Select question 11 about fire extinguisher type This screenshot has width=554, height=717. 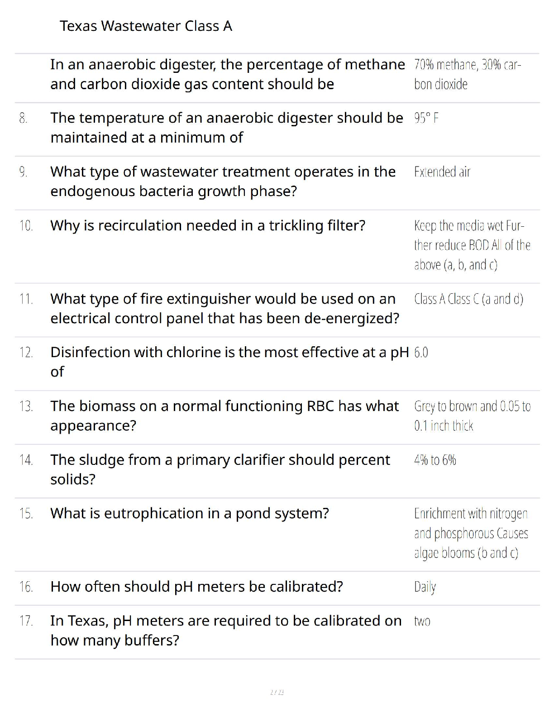[x=225, y=309]
